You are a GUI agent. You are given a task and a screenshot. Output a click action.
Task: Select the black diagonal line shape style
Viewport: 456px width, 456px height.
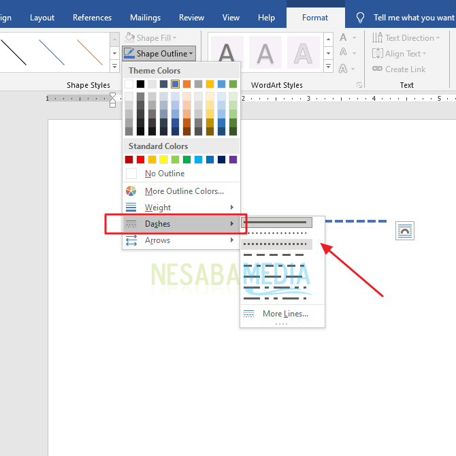point(14,52)
